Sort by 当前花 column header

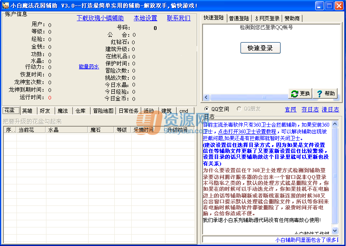(31, 130)
